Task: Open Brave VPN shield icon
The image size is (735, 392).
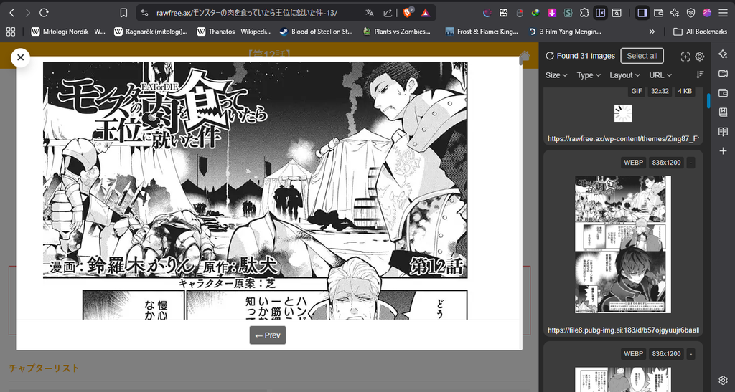Action: [x=691, y=13]
